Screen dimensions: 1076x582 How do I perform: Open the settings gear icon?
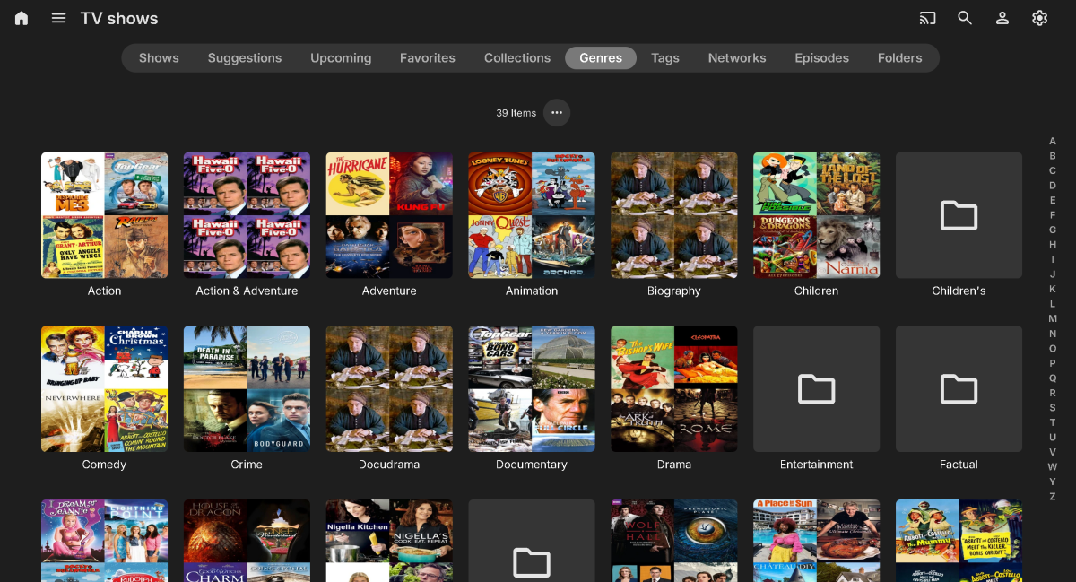click(1040, 18)
